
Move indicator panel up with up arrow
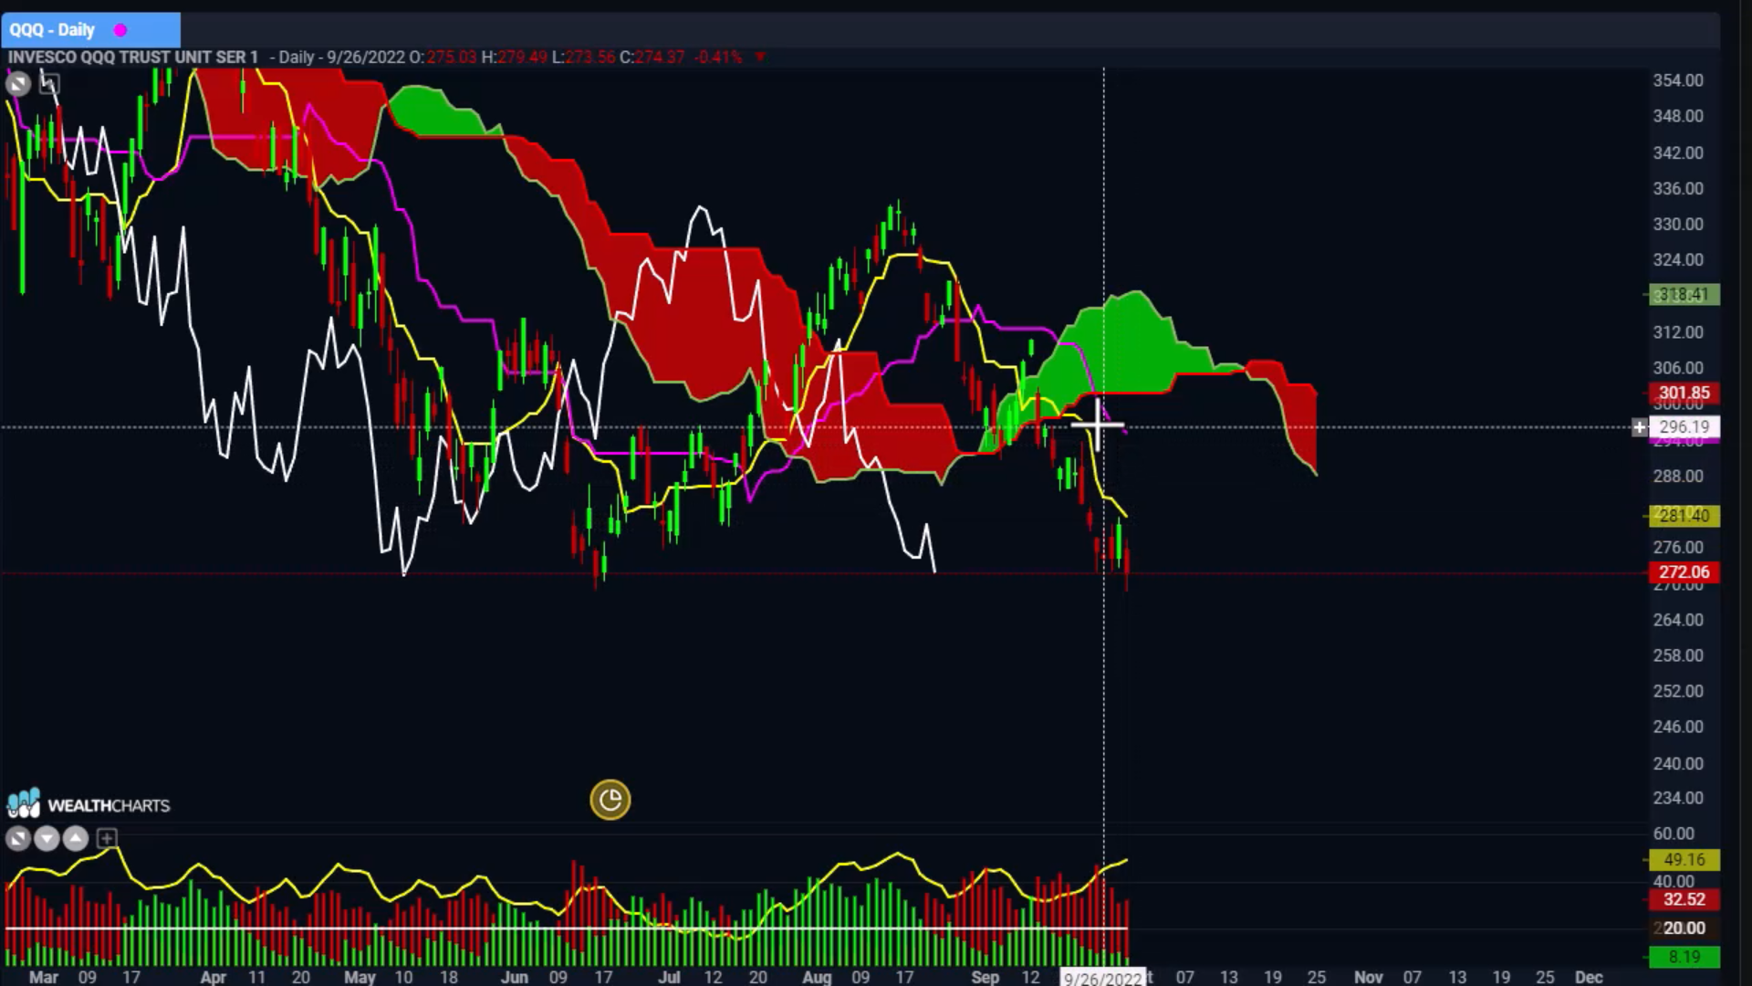pyautogui.click(x=76, y=838)
